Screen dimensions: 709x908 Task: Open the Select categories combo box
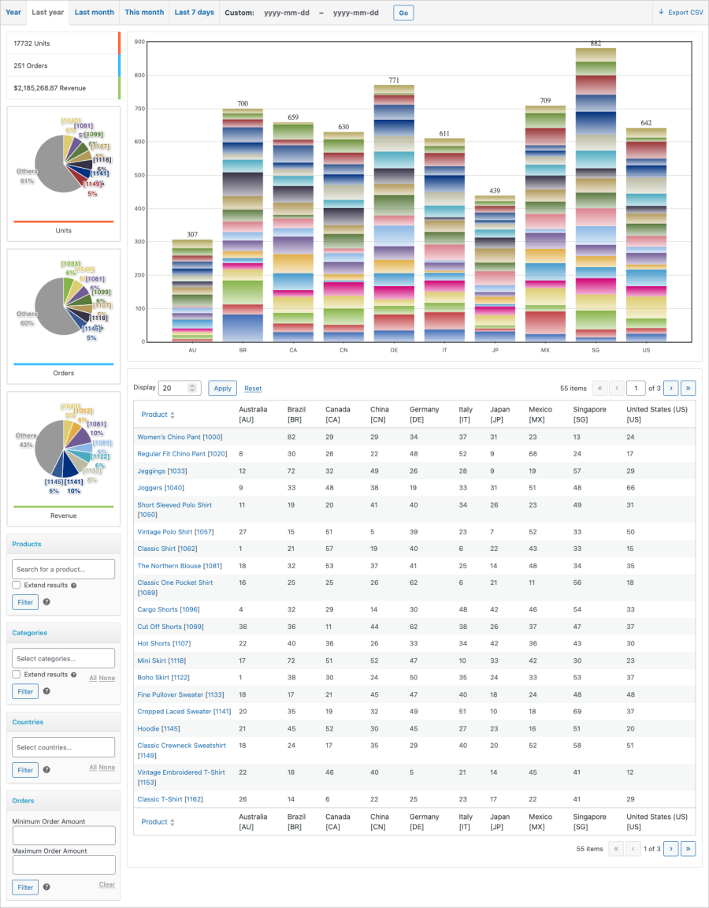coord(64,658)
